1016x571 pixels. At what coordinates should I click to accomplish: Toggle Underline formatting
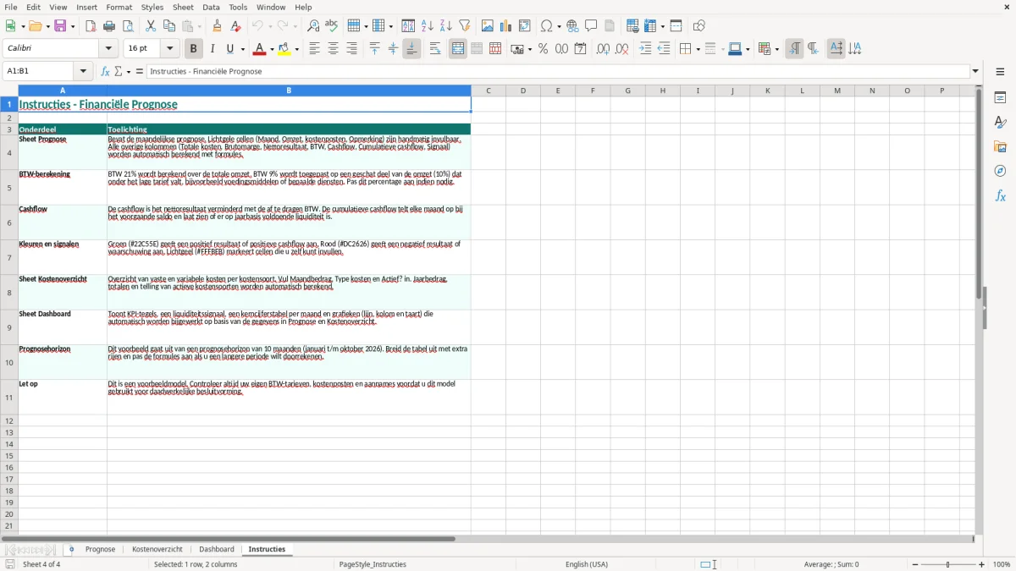pyautogui.click(x=229, y=49)
